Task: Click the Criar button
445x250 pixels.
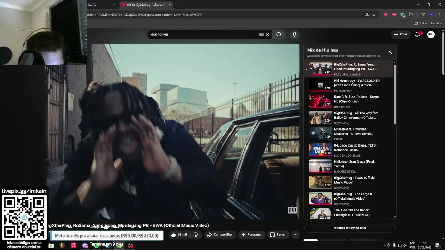Action: (x=400, y=34)
